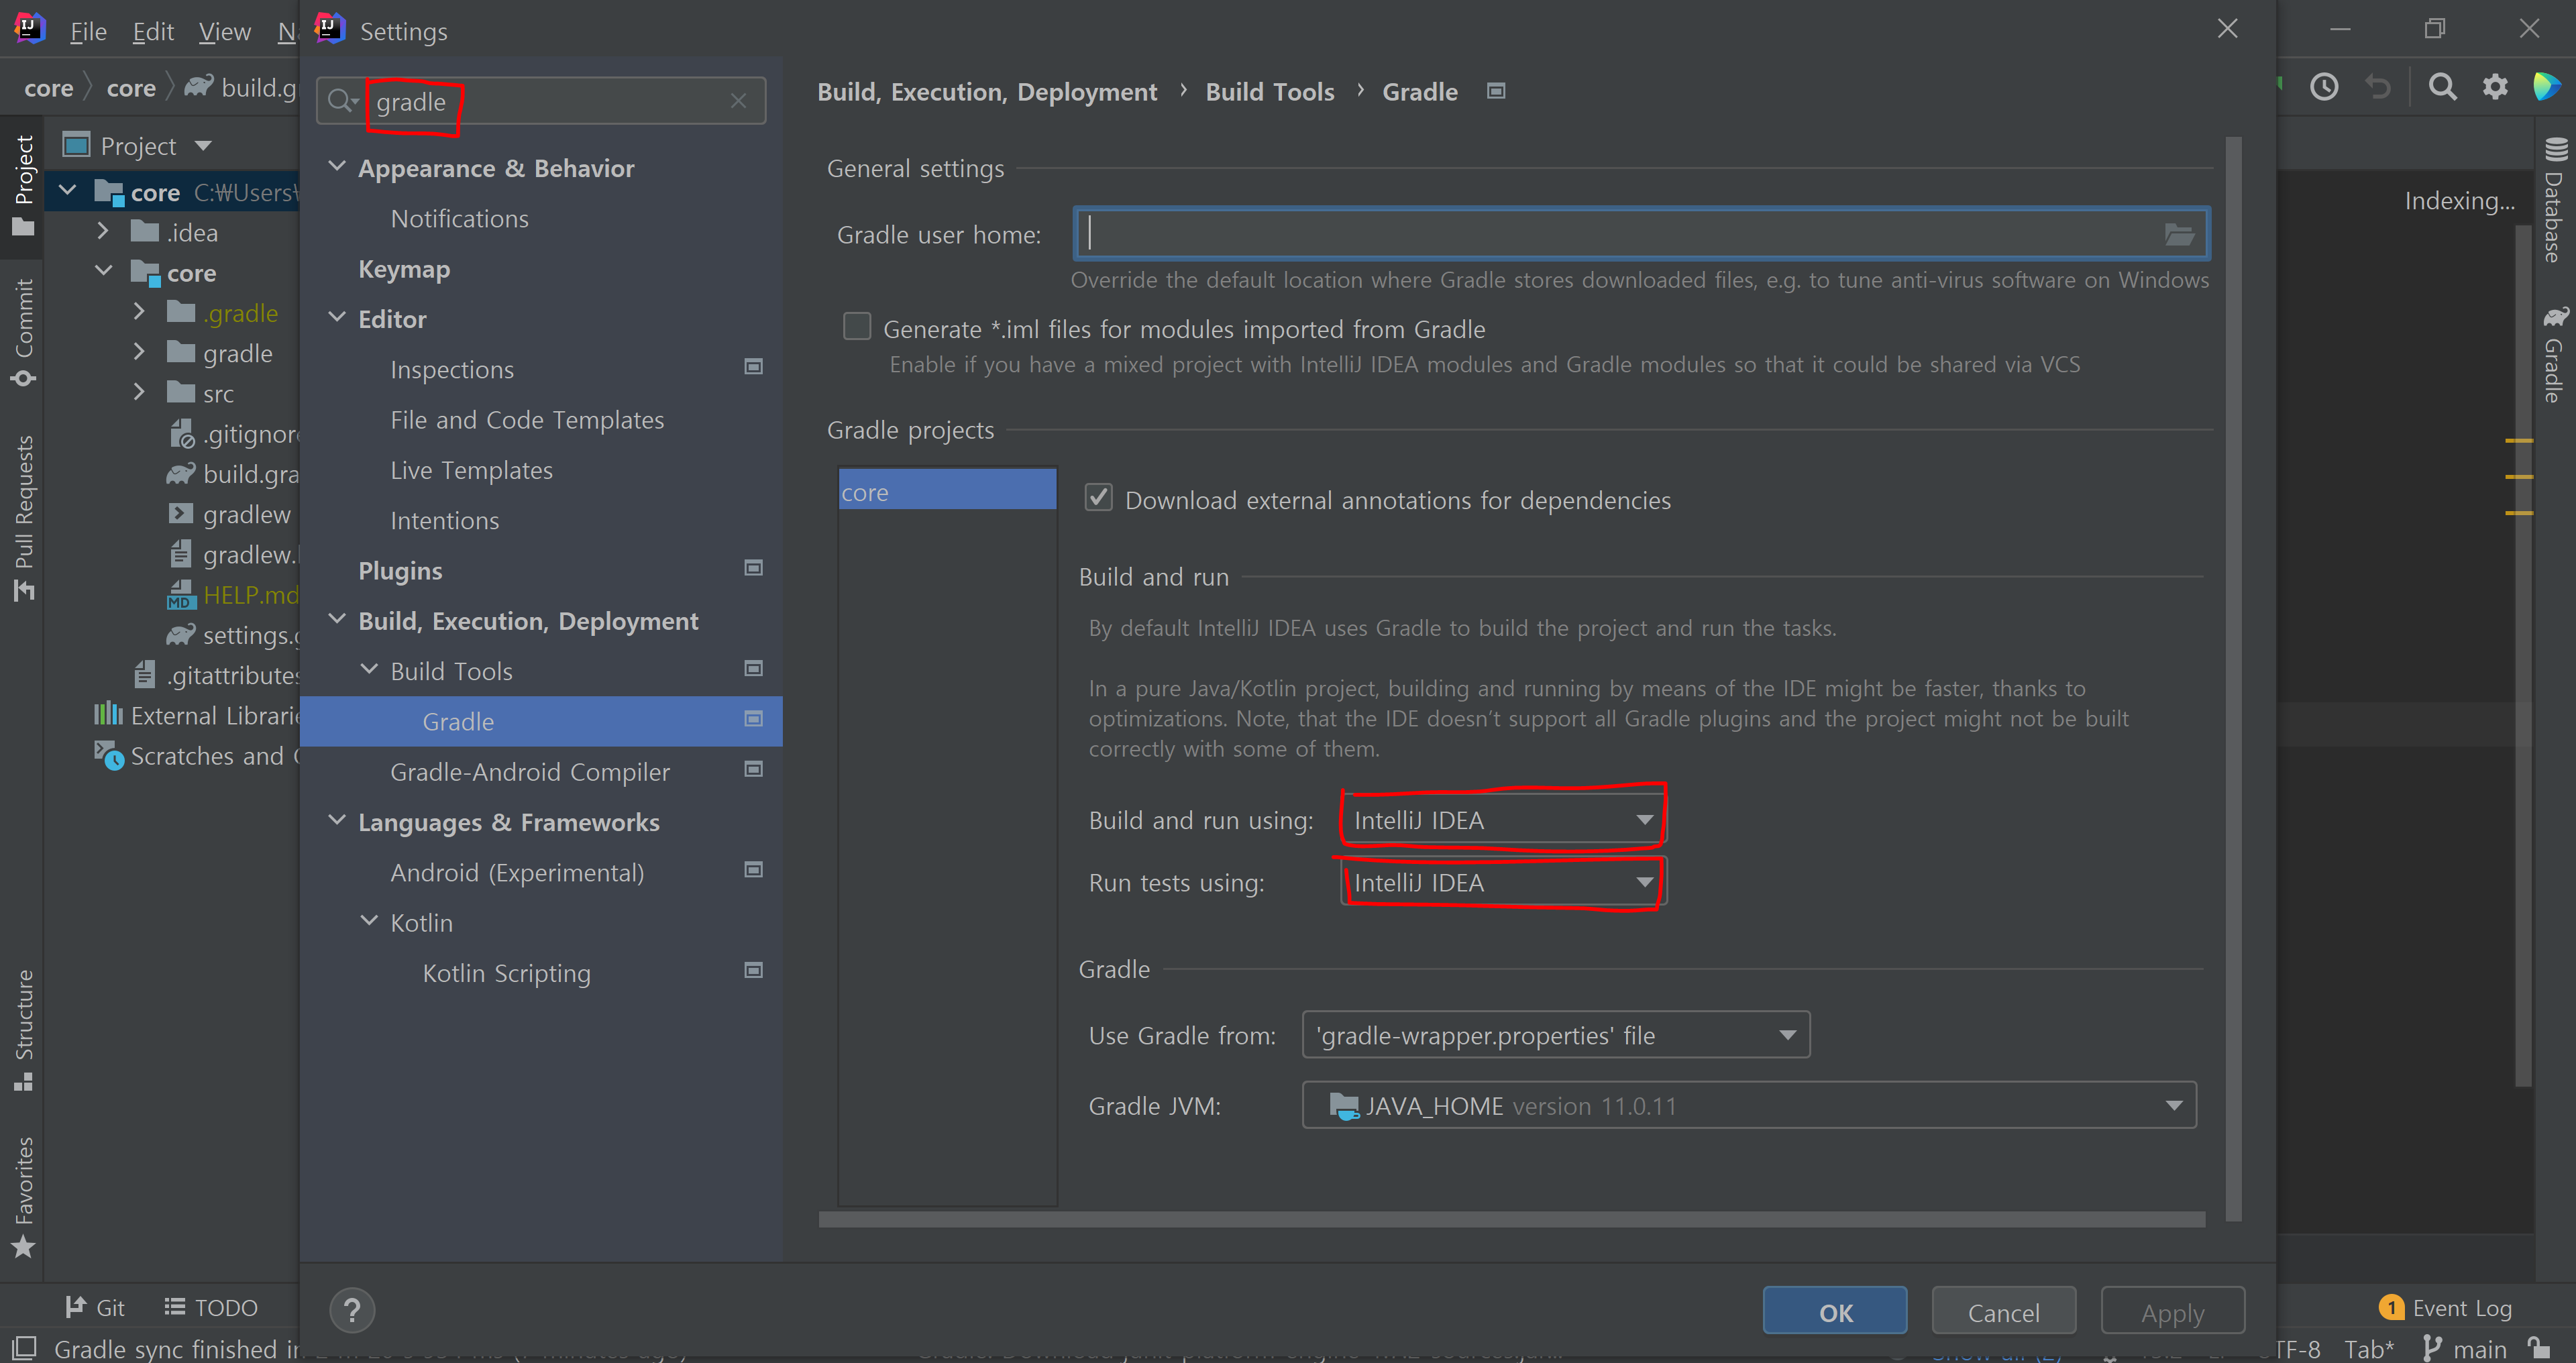The width and height of the screenshot is (2576, 1363).
Task: Click the history clock icon in toolbar
Action: point(2324,87)
